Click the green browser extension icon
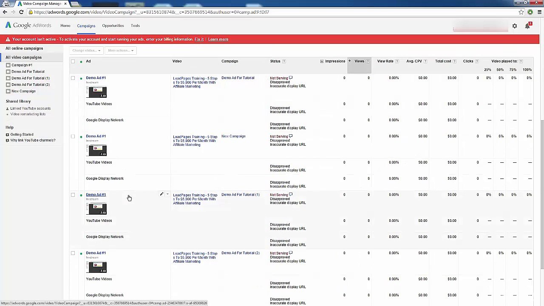 coord(530,12)
